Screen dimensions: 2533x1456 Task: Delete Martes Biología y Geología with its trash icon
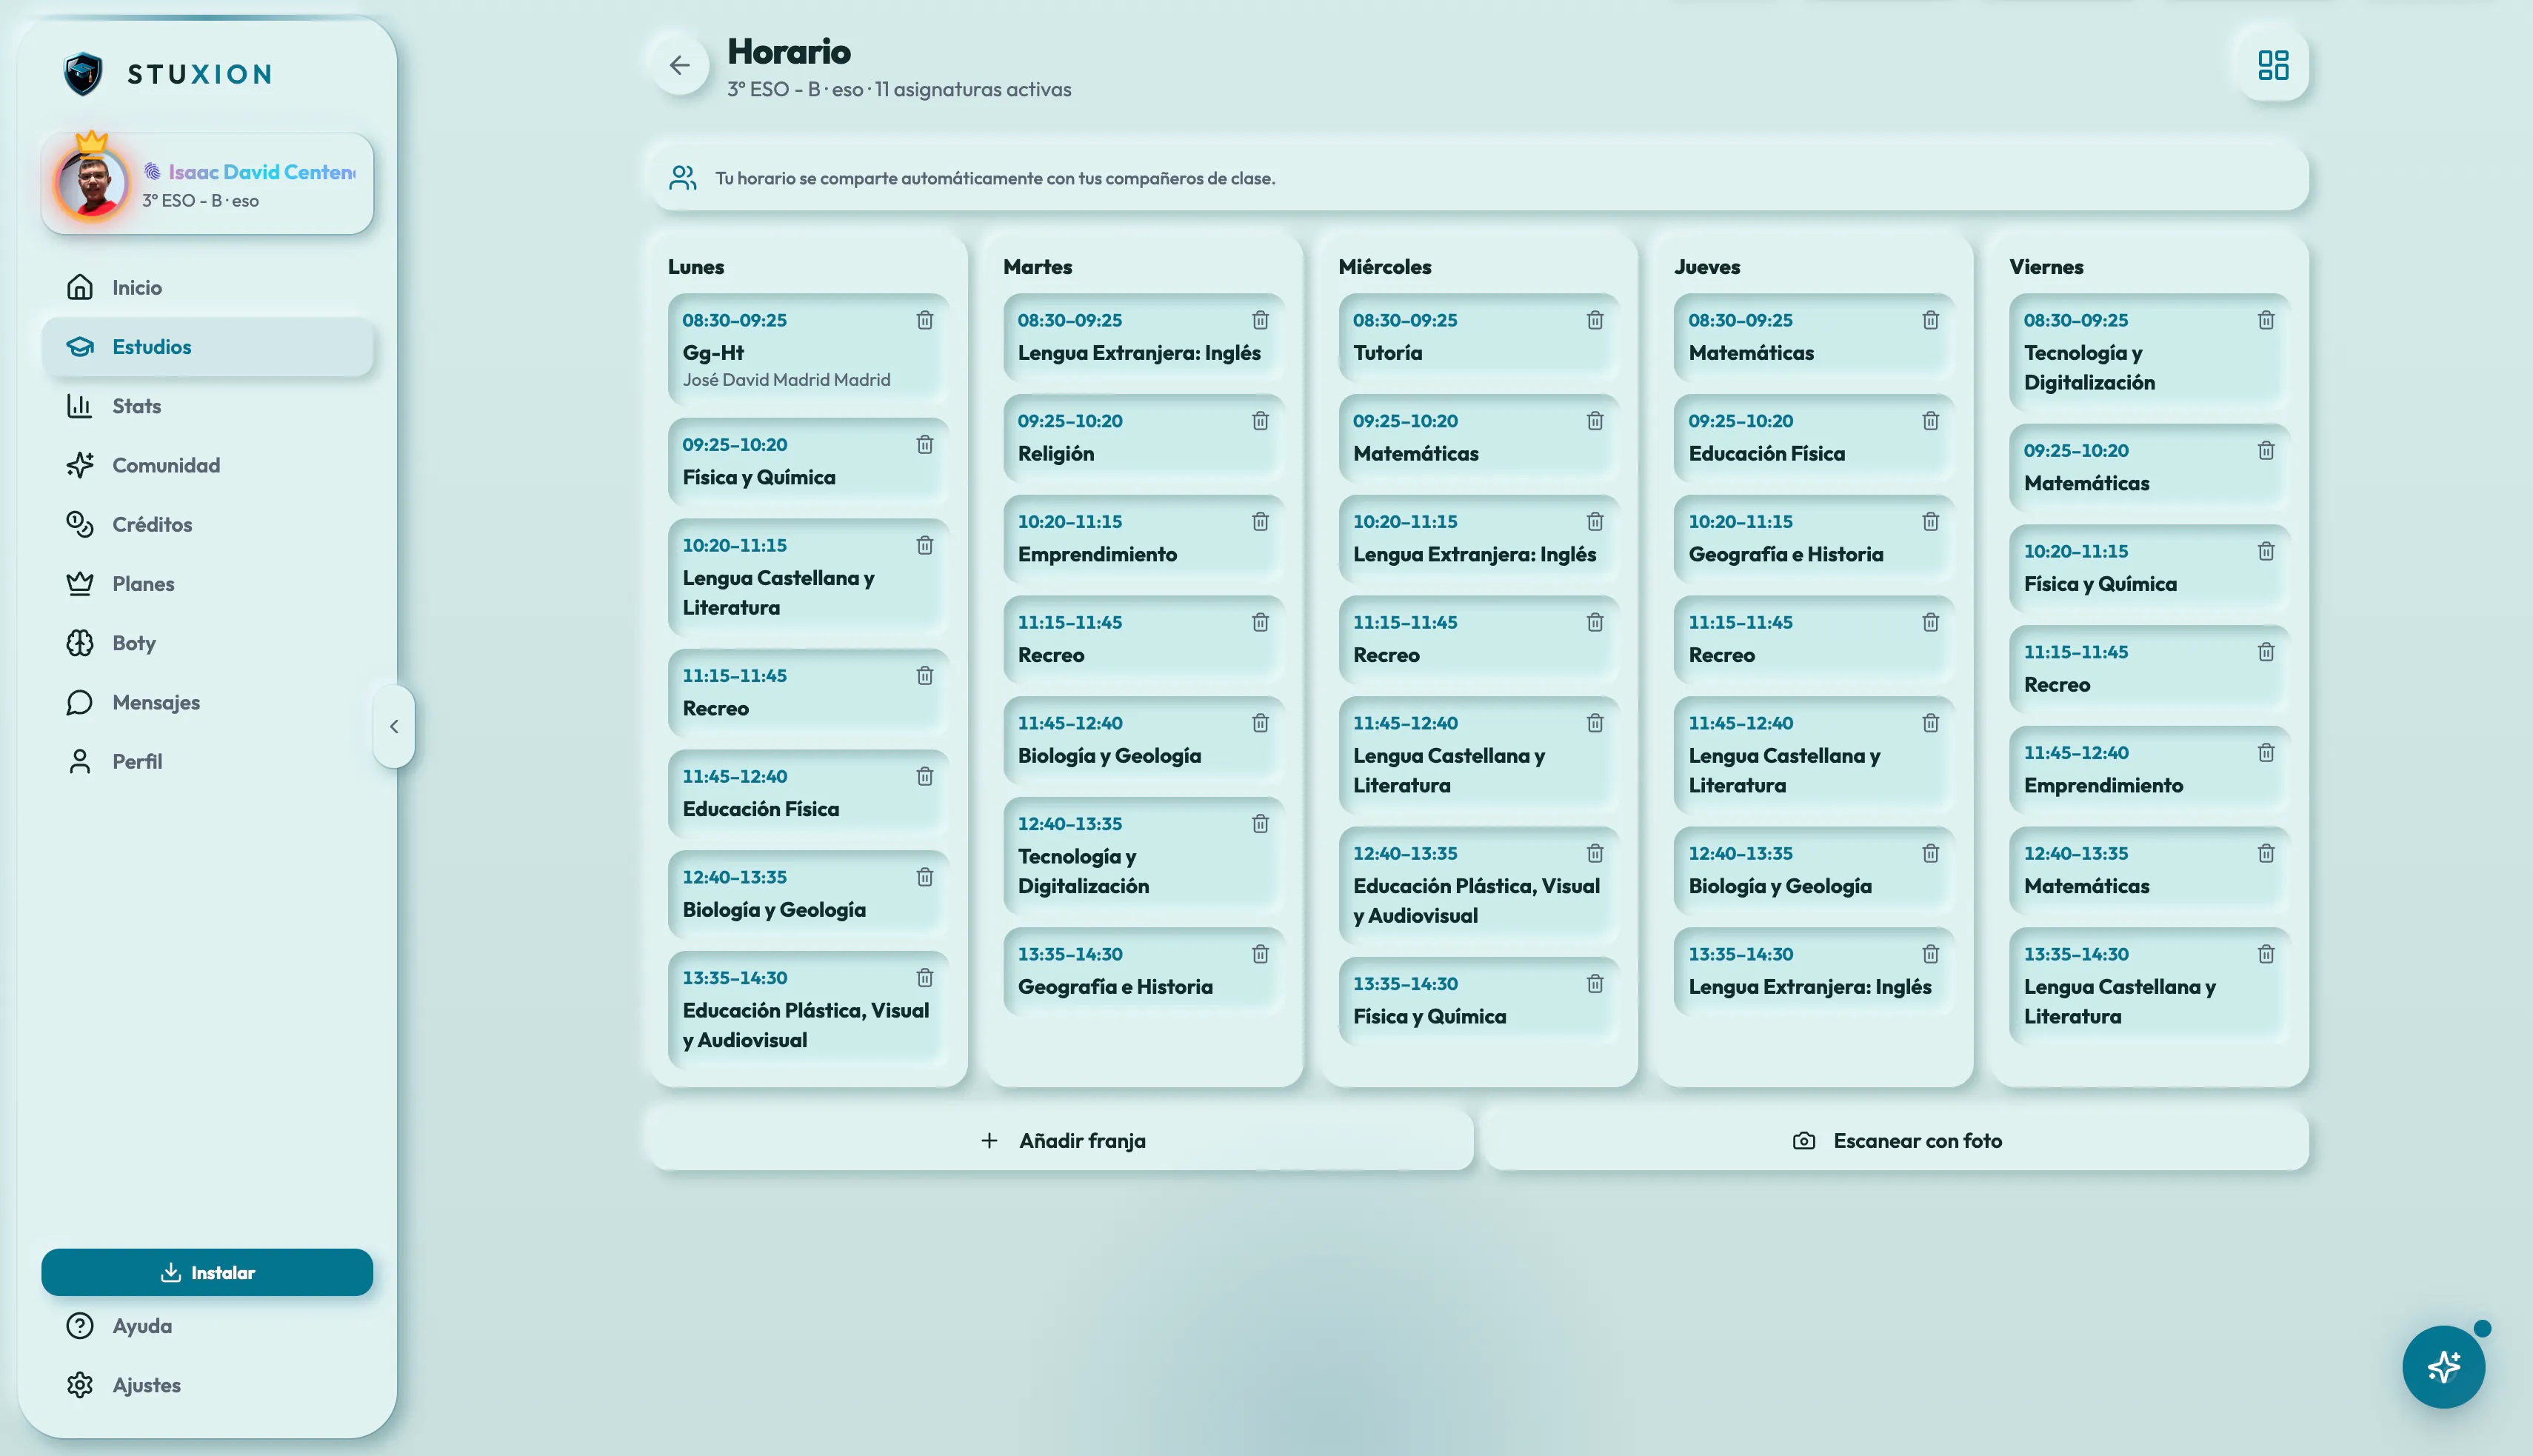[x=1260, y=723]
